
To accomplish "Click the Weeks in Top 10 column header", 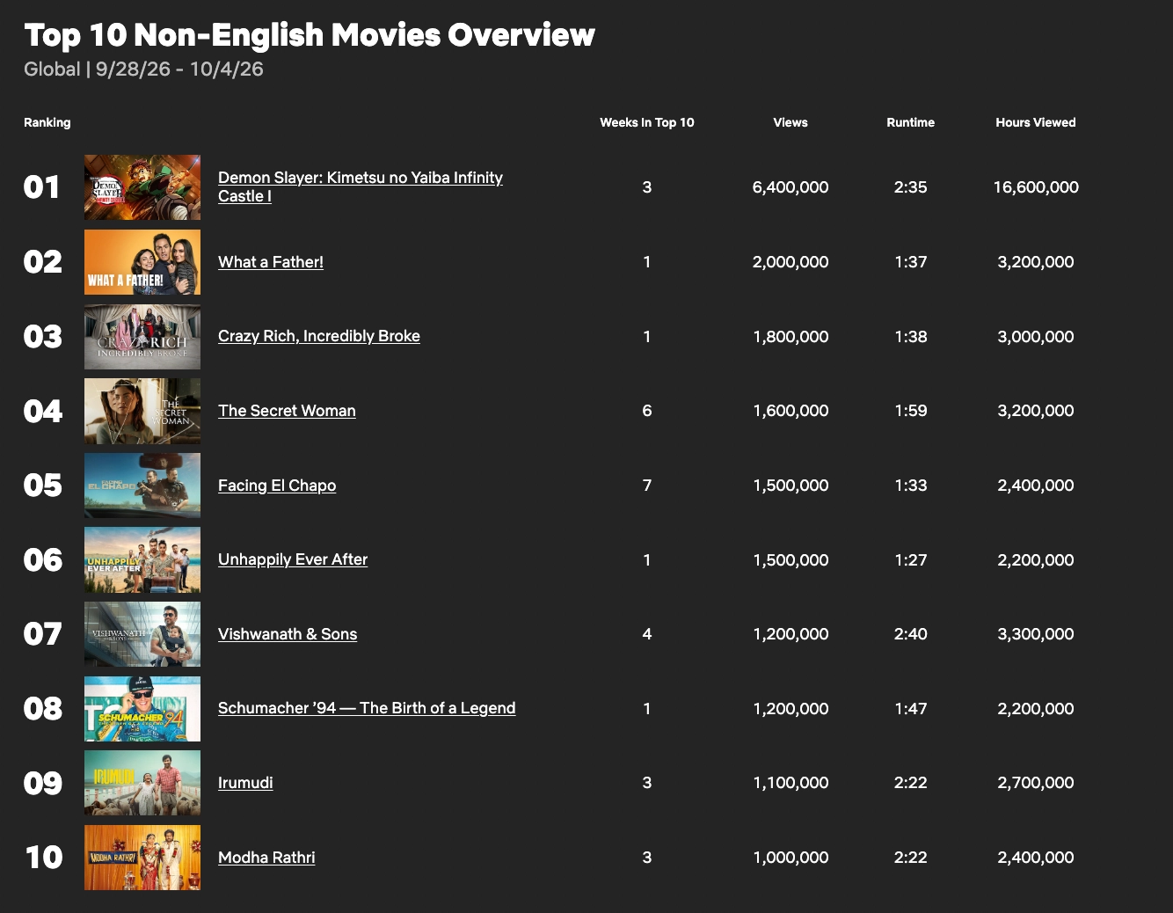I will click(647, 122).
